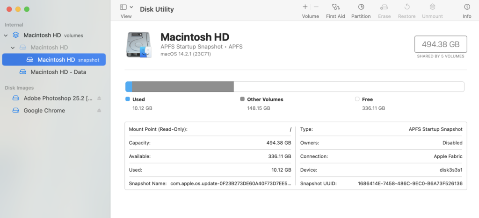Click the Available row value 336.11 GB
The width and height of the screenshot is (479, 218).
pyautogui.click(x=280, y=156)
